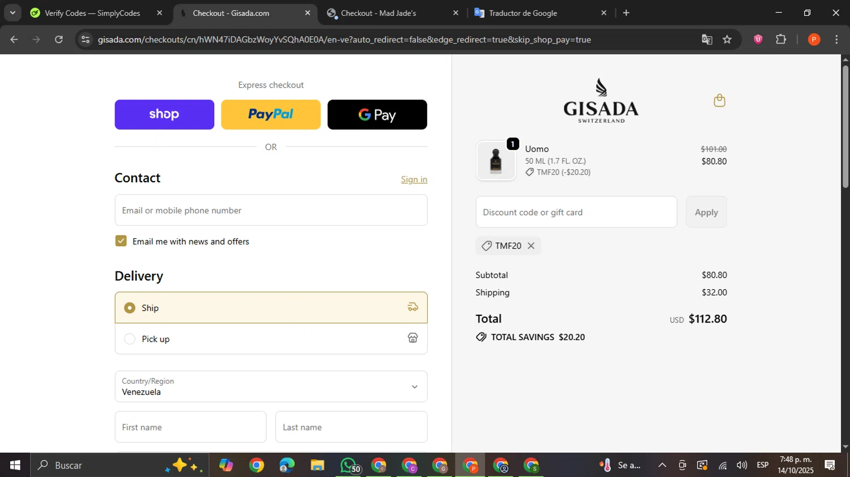The width and height of the screenshot is (850, 477).
Task: Show hidden system tray icons
Action: pos(662,465)
